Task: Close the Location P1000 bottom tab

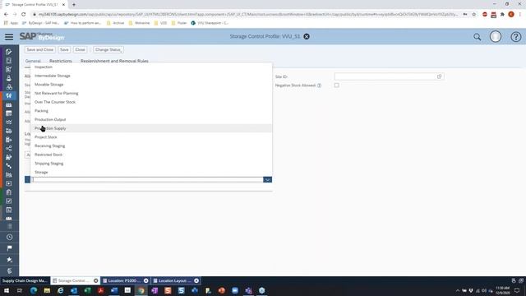Action: pyautogui.click(x=146, y=280)
